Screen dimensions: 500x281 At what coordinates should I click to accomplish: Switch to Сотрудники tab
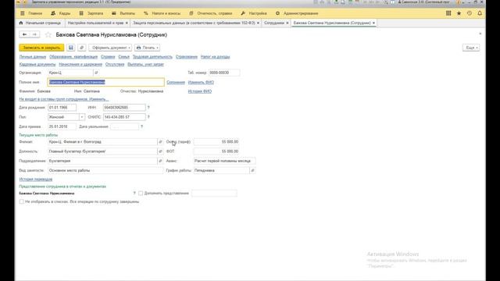click(274, 23)
